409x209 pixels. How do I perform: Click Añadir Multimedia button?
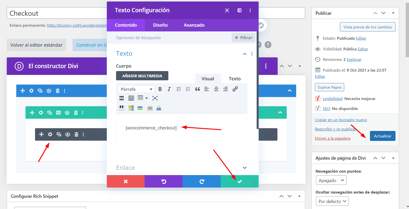pyautogui.click(x=142, y=76)
